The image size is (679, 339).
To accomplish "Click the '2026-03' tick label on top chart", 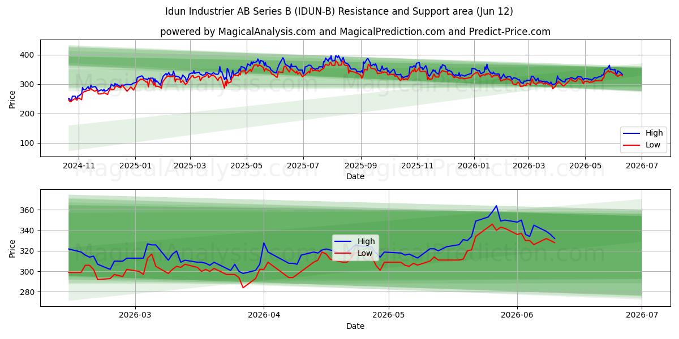I will click(528, 166).
